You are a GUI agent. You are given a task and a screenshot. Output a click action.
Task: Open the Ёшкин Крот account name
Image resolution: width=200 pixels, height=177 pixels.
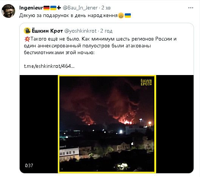click(47, 31)
